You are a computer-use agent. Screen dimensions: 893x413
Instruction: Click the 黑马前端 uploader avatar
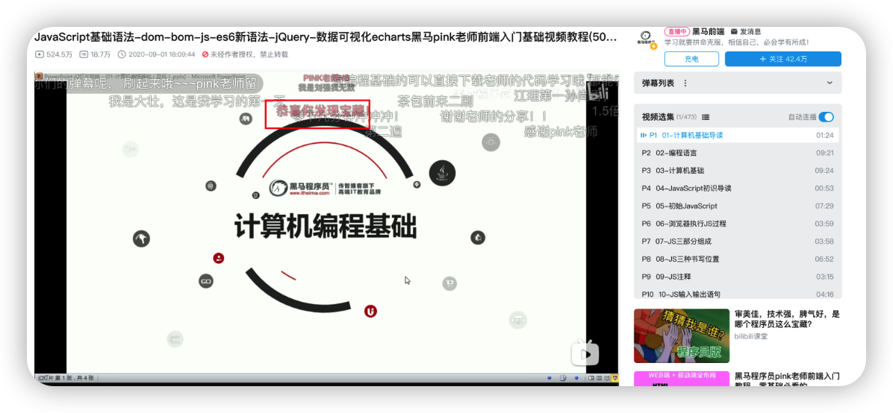click(x=646, y=38)
